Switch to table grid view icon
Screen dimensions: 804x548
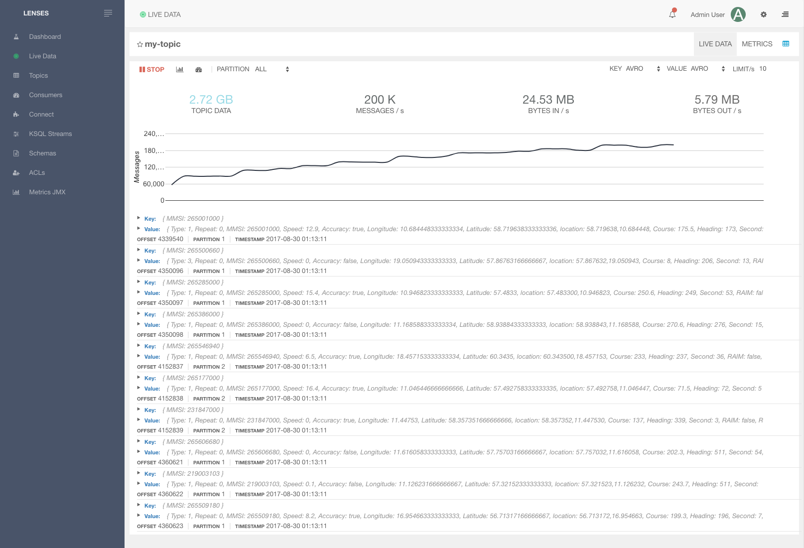pos(786,44)
